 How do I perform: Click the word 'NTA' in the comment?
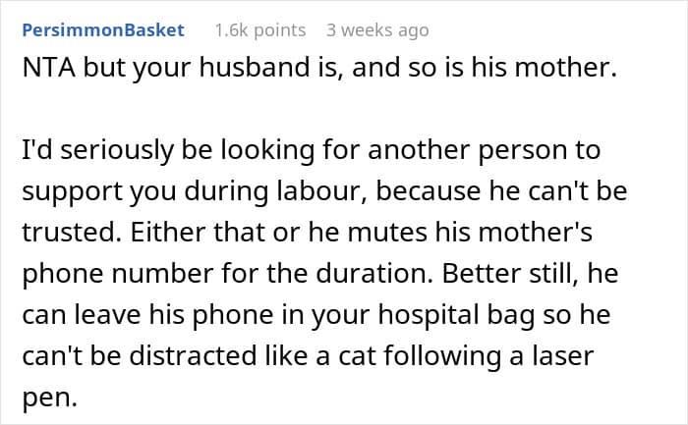coord(48,68)
